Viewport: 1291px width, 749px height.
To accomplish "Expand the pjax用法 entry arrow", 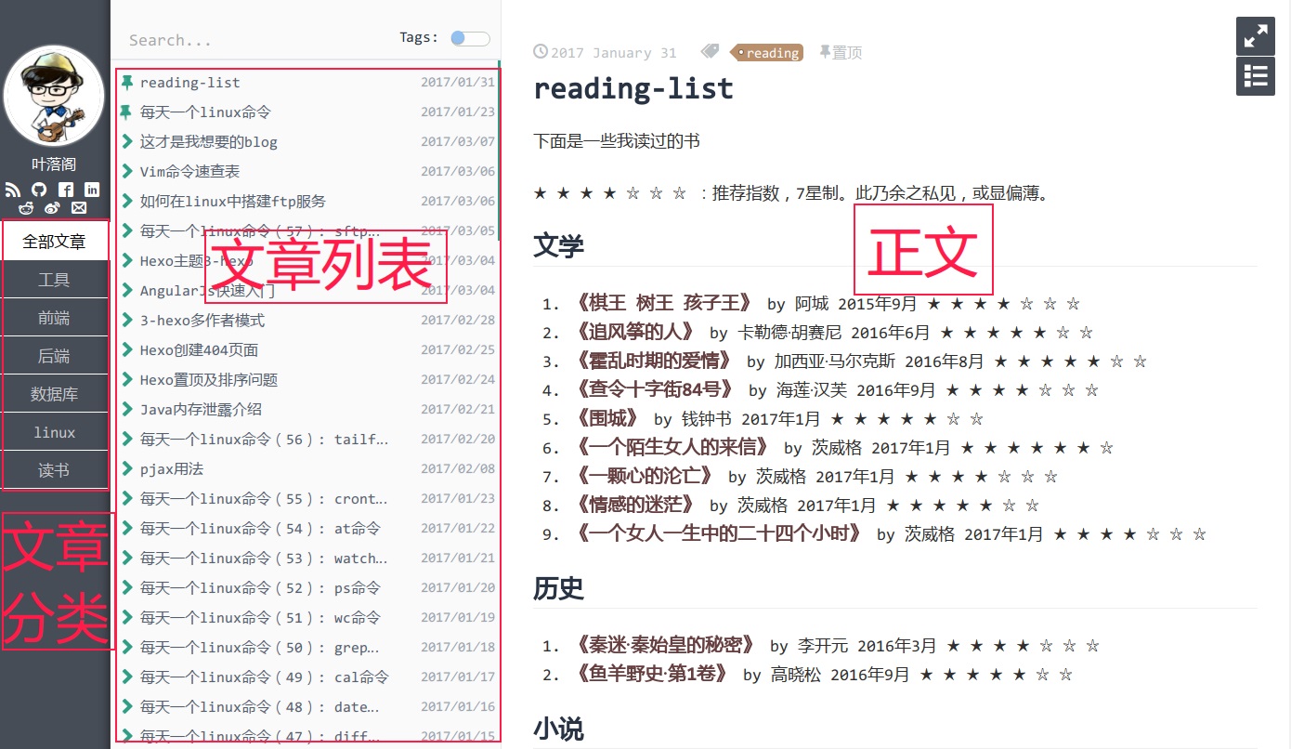I will point(127,468).
